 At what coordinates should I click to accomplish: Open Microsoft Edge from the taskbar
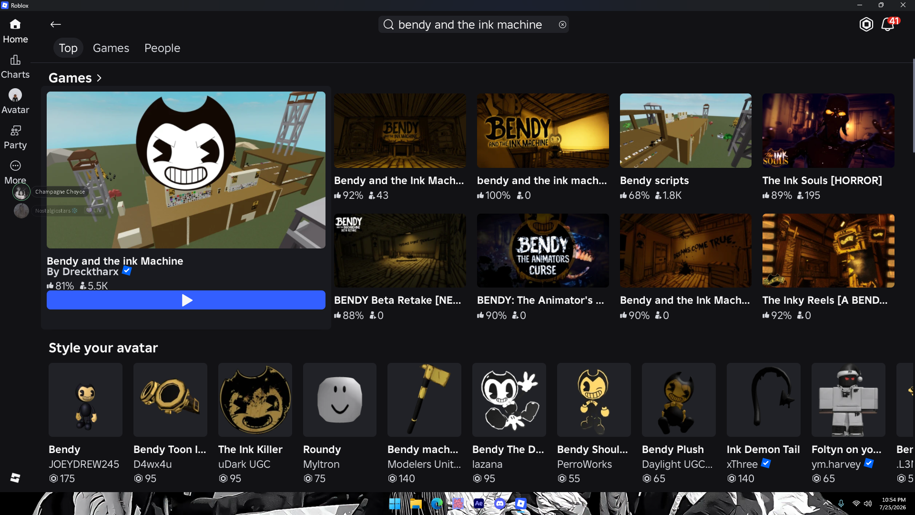[437, 504]
